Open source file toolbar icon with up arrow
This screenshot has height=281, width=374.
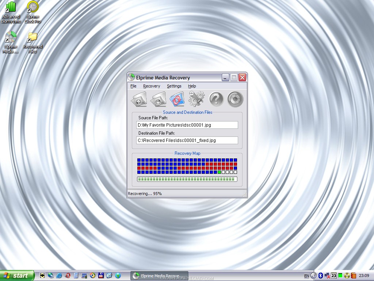pyautogui.click(x=139, y=99)
